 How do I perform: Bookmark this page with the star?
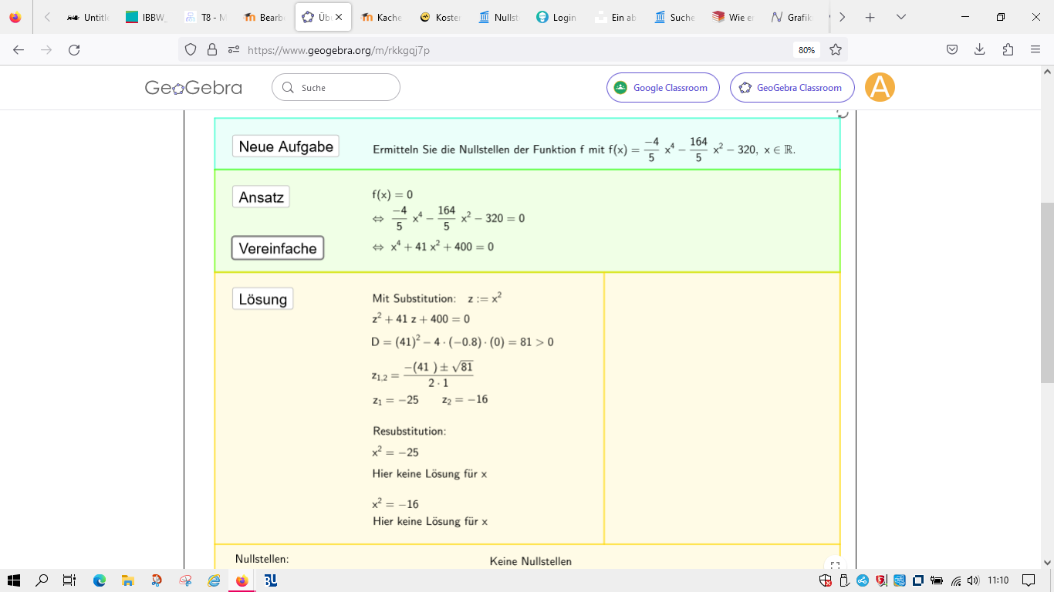(x=835, y=50)
